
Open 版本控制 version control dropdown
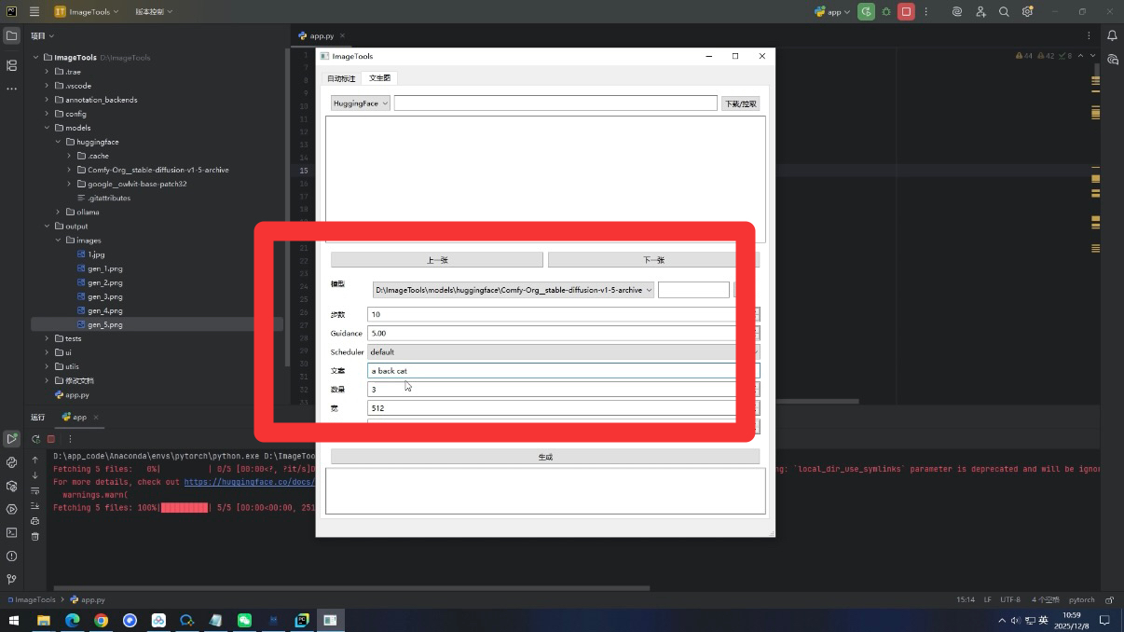[x=154, y=12]
